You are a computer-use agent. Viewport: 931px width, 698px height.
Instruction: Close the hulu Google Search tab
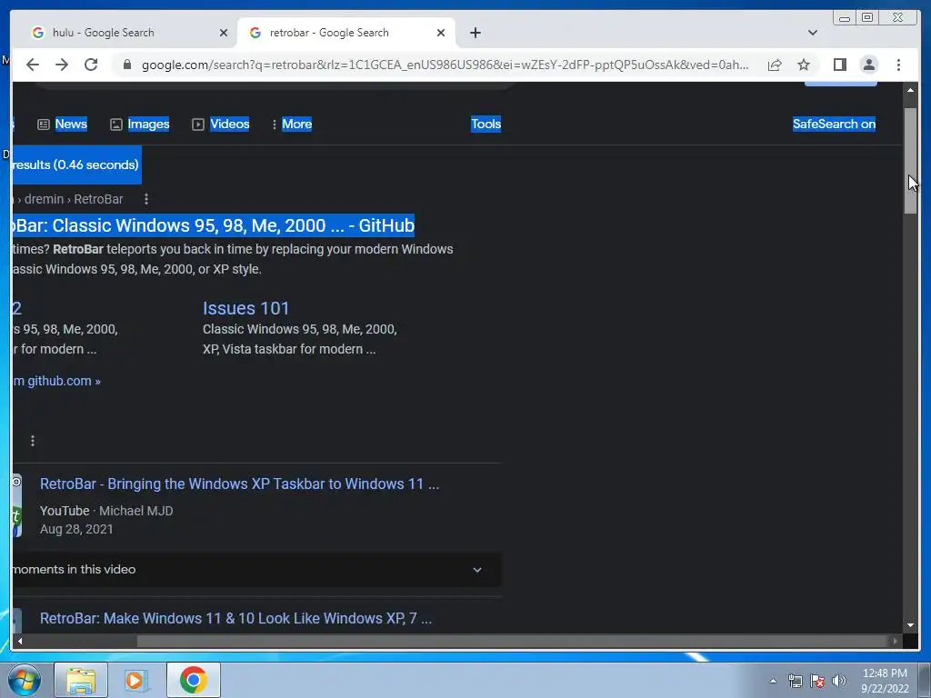click(224, 33)
